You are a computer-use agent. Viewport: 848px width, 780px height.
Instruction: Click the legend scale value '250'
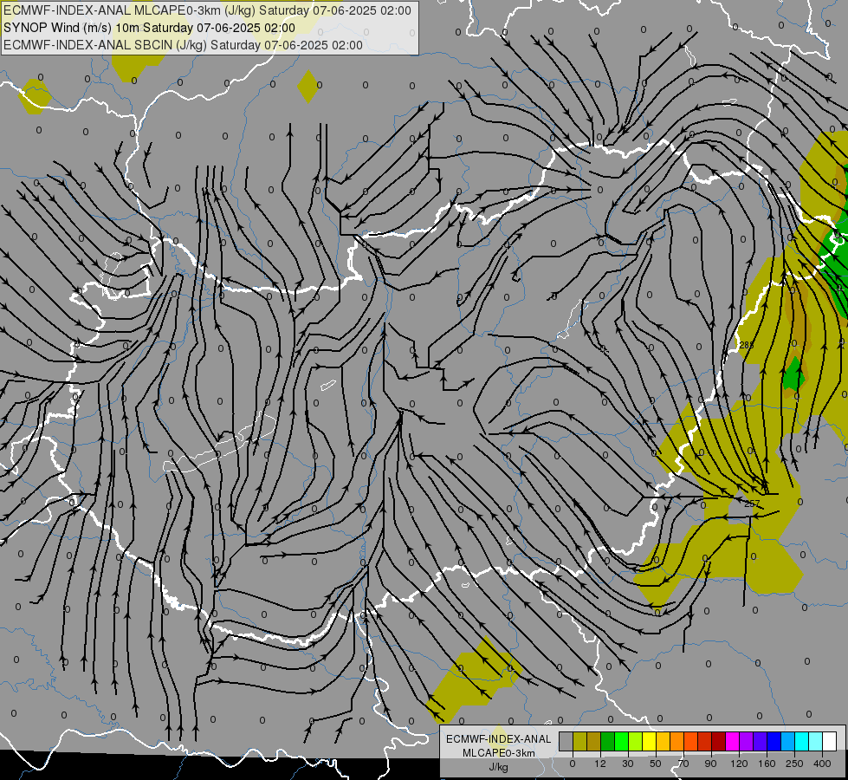coord(794,764)
